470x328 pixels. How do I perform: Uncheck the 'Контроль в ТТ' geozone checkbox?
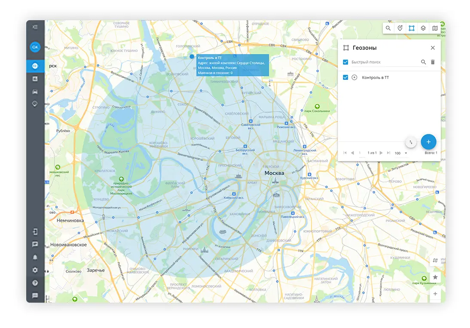coord(345,78)
